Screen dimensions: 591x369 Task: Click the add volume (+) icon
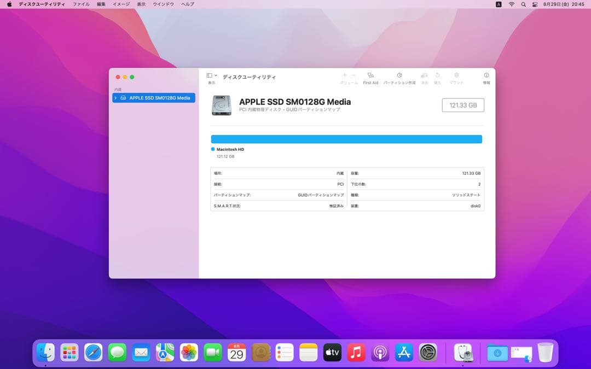[344, 75]
